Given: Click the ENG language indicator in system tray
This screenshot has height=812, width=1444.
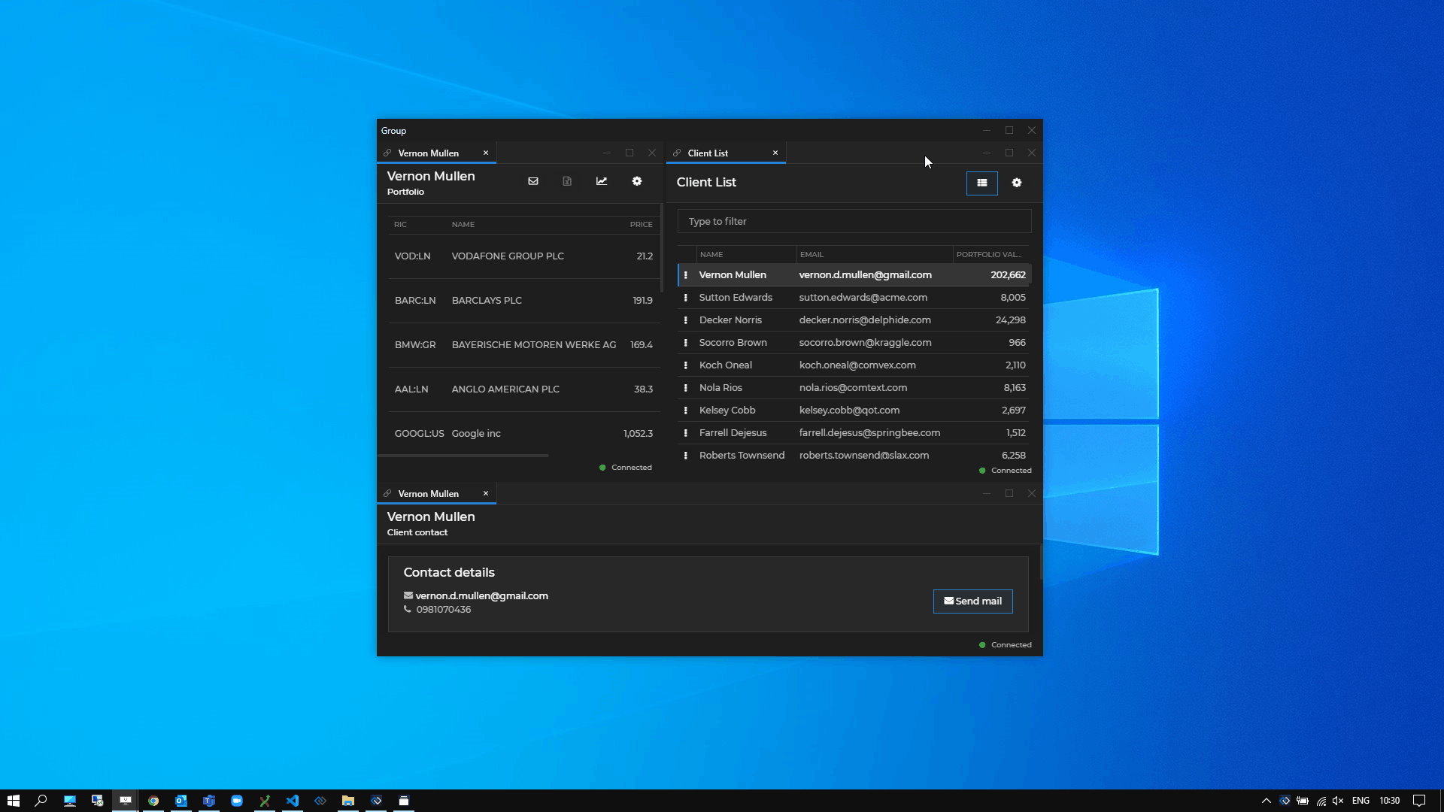Looking at the screenshot, I should (1361, 800).
